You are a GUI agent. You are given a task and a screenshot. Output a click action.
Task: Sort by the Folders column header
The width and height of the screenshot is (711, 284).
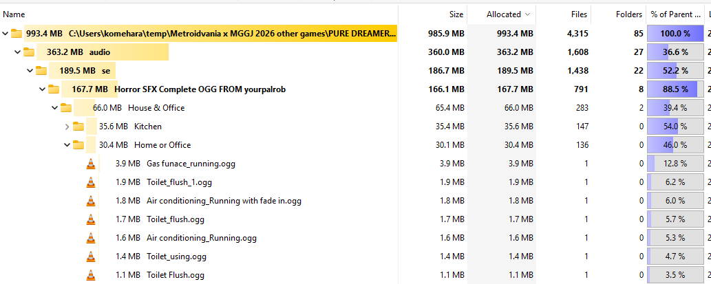[x=629, y=14]
